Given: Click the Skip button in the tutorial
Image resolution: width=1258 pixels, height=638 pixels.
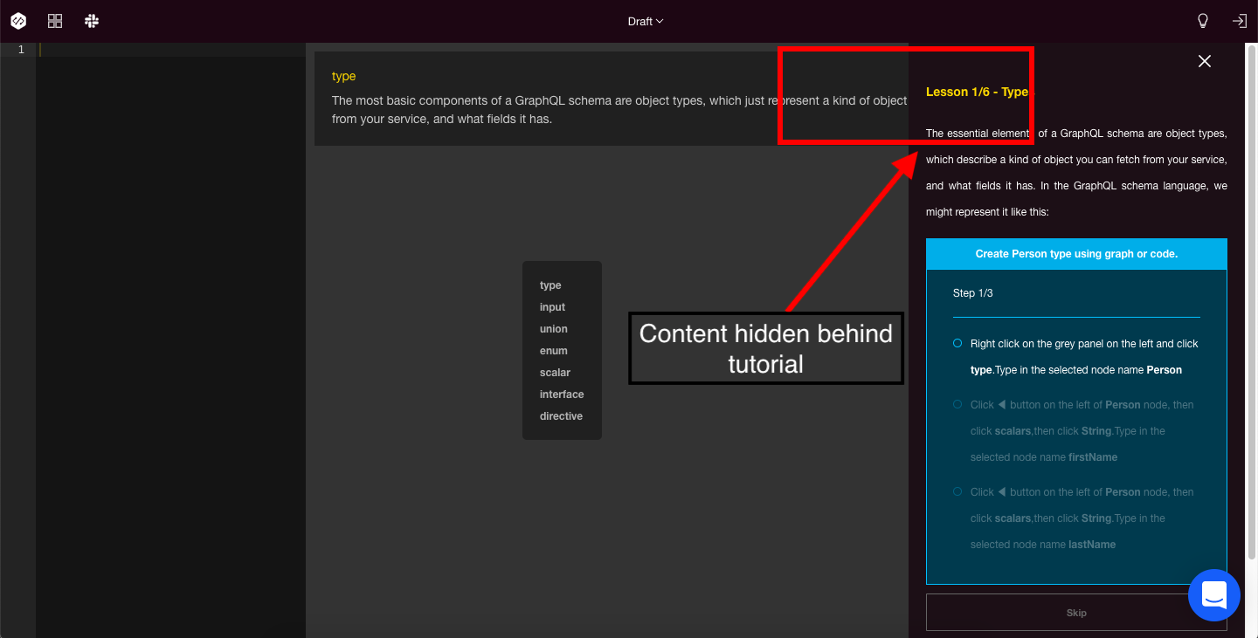Looking at the screenshot, I should click(1075, 612).
